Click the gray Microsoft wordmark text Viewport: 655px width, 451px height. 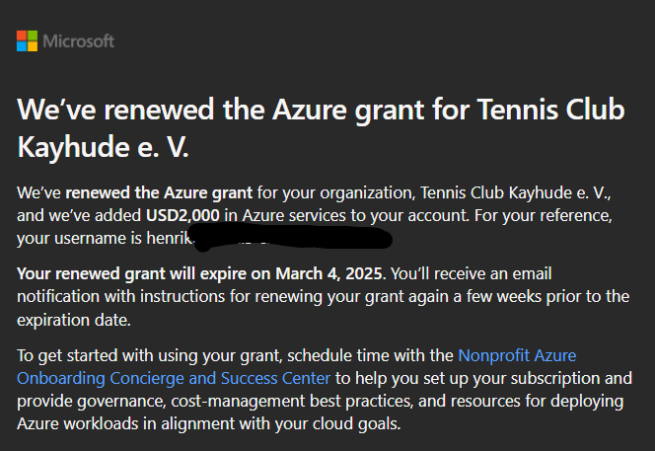point(79,41)
